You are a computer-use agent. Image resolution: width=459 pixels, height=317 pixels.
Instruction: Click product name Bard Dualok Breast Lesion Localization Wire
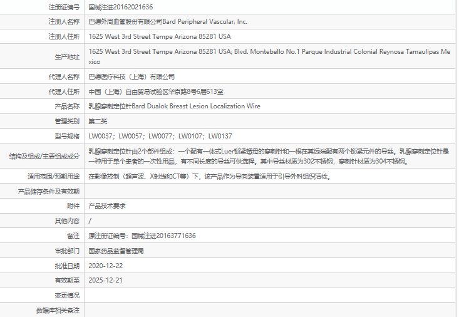[196, 107]
